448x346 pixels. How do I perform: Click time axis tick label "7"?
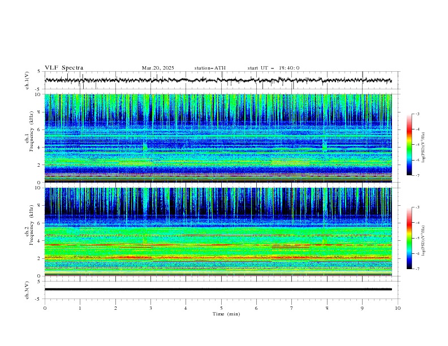coord(292,308)
